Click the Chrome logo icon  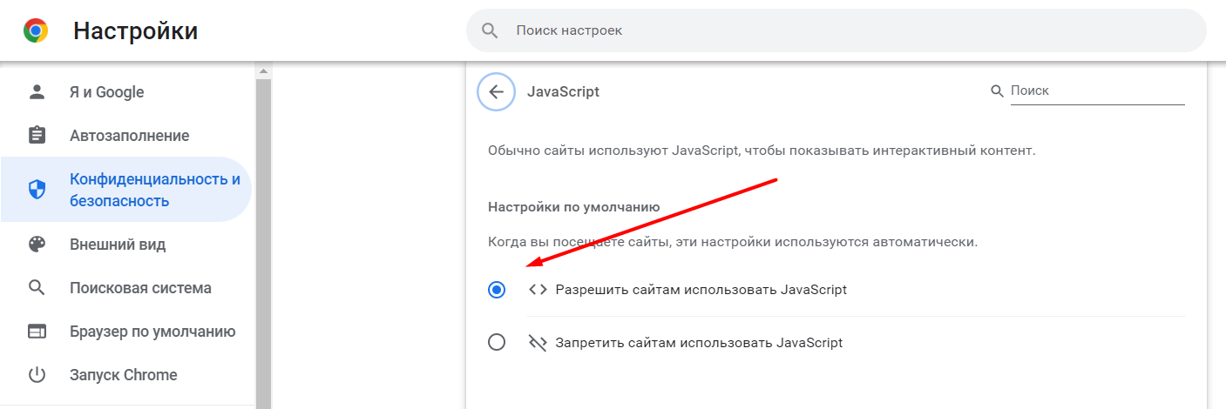[x=36, y=31]
